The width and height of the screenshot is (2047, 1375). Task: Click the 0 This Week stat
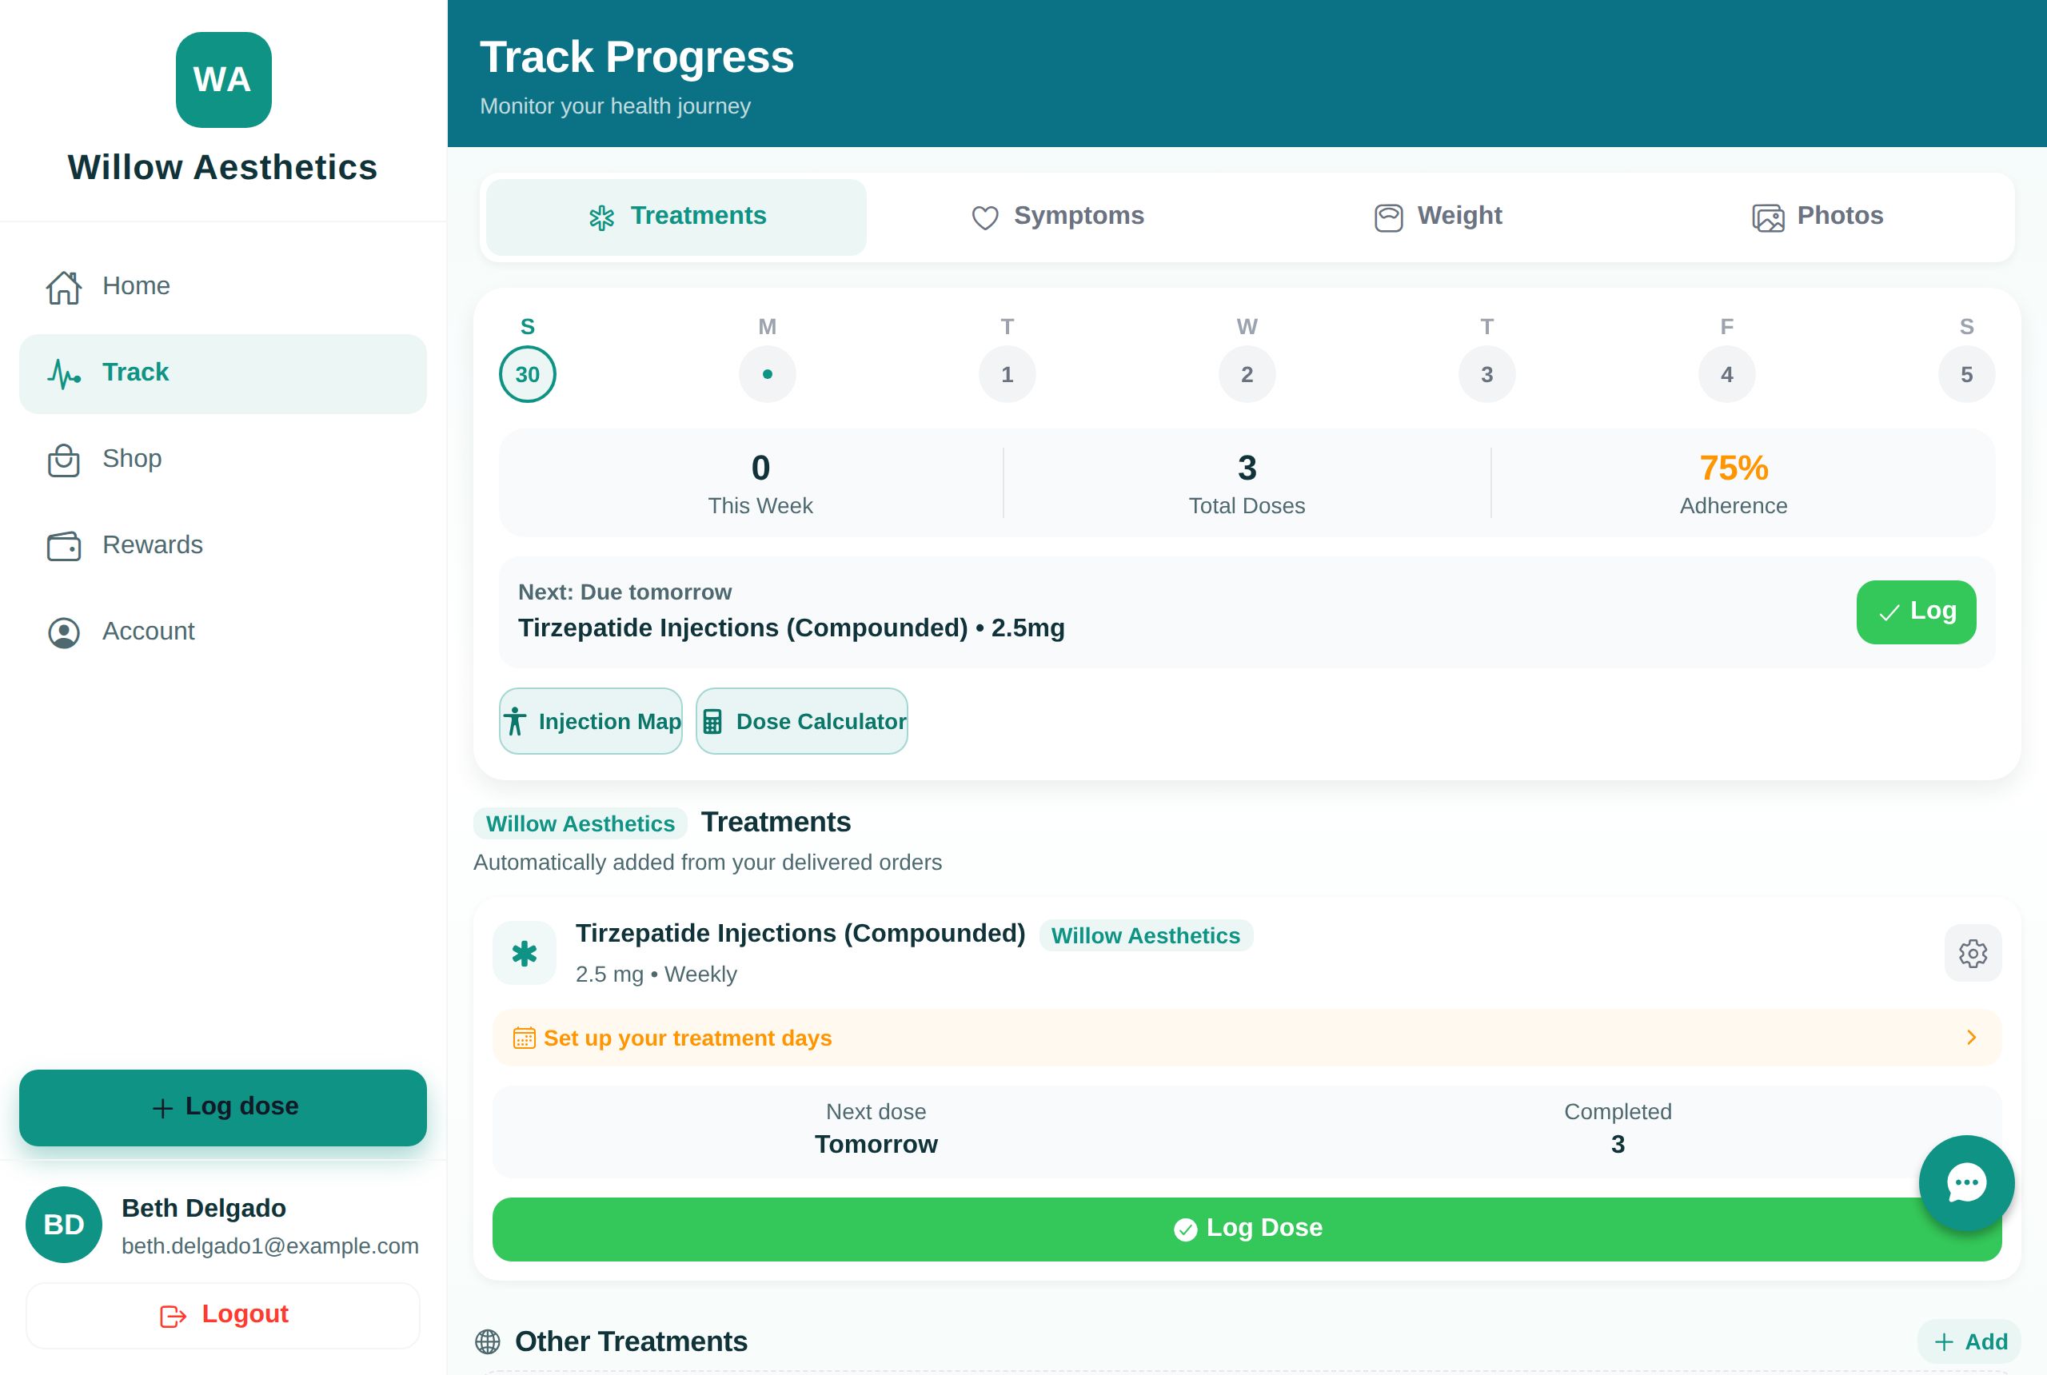pos(760,483)
